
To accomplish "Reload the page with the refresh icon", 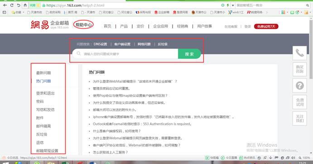I will (x=12, y=5).
